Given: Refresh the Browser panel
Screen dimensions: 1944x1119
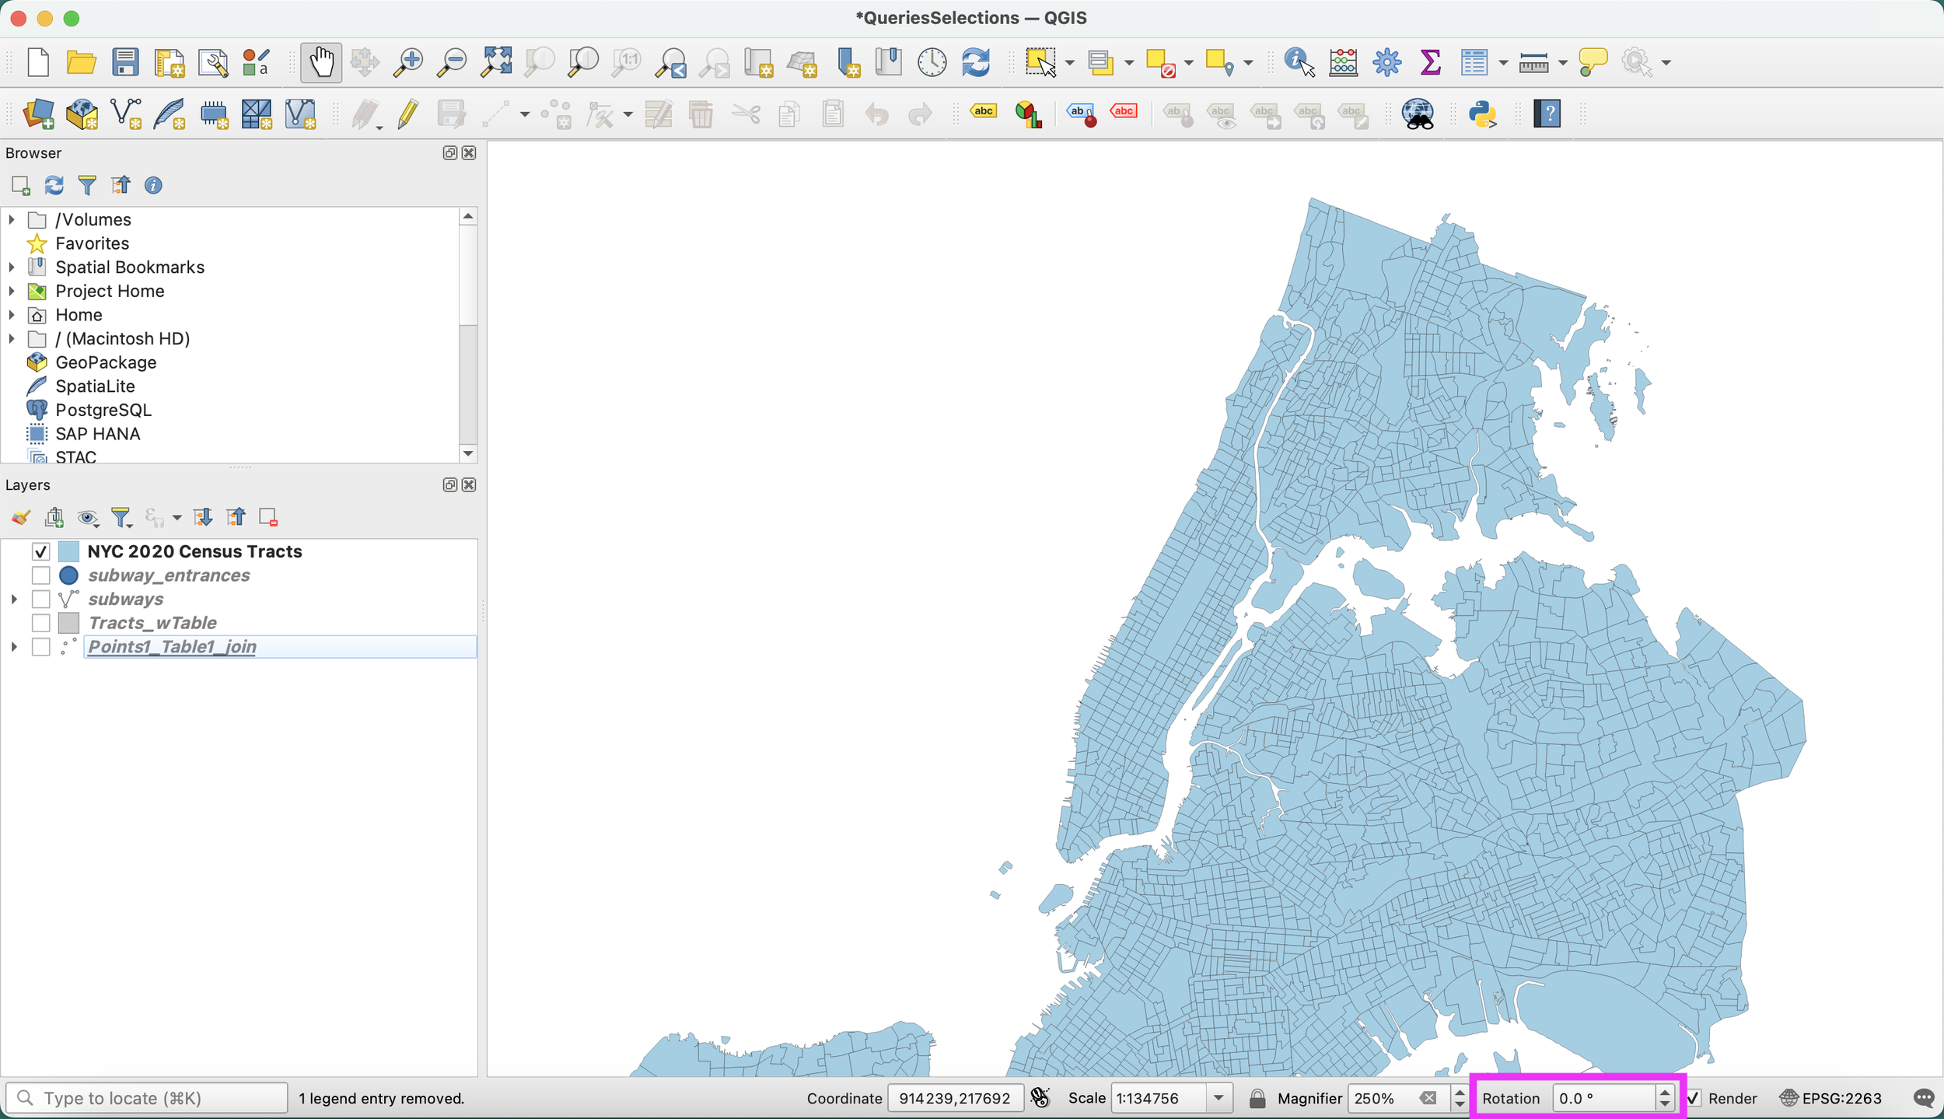Looking at the screenshot, I should coord(53,185).
